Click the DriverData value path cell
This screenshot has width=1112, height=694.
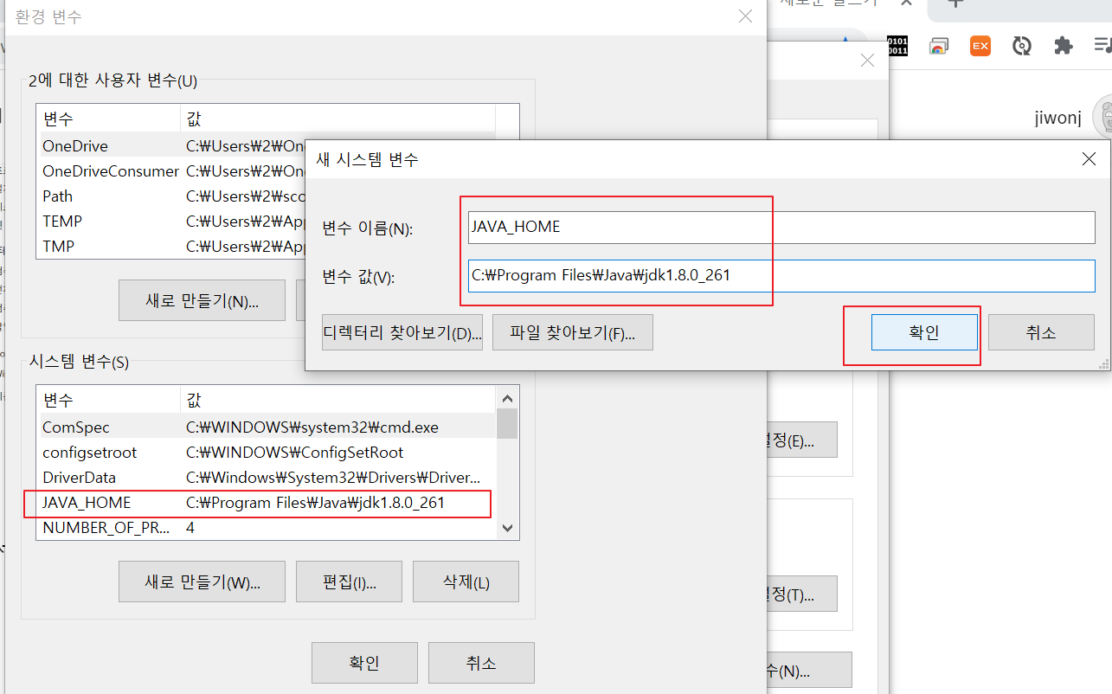coord(333,477)
